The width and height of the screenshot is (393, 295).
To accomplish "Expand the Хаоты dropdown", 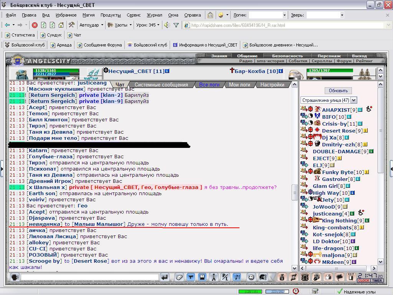I will click(130, 25).
